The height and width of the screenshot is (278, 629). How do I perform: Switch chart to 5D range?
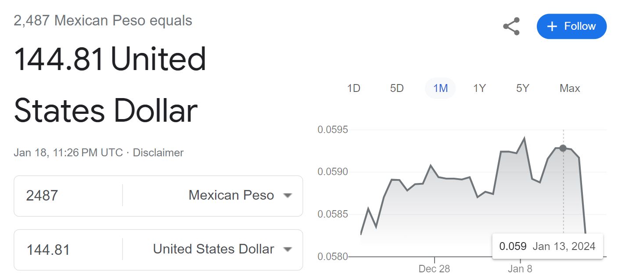[397, 88]
